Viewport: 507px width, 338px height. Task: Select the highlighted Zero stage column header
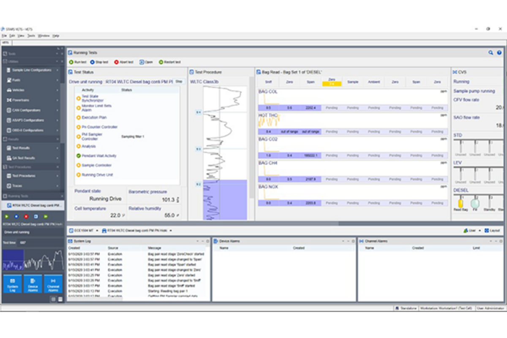pyautogui.click(x=332, y=82)
